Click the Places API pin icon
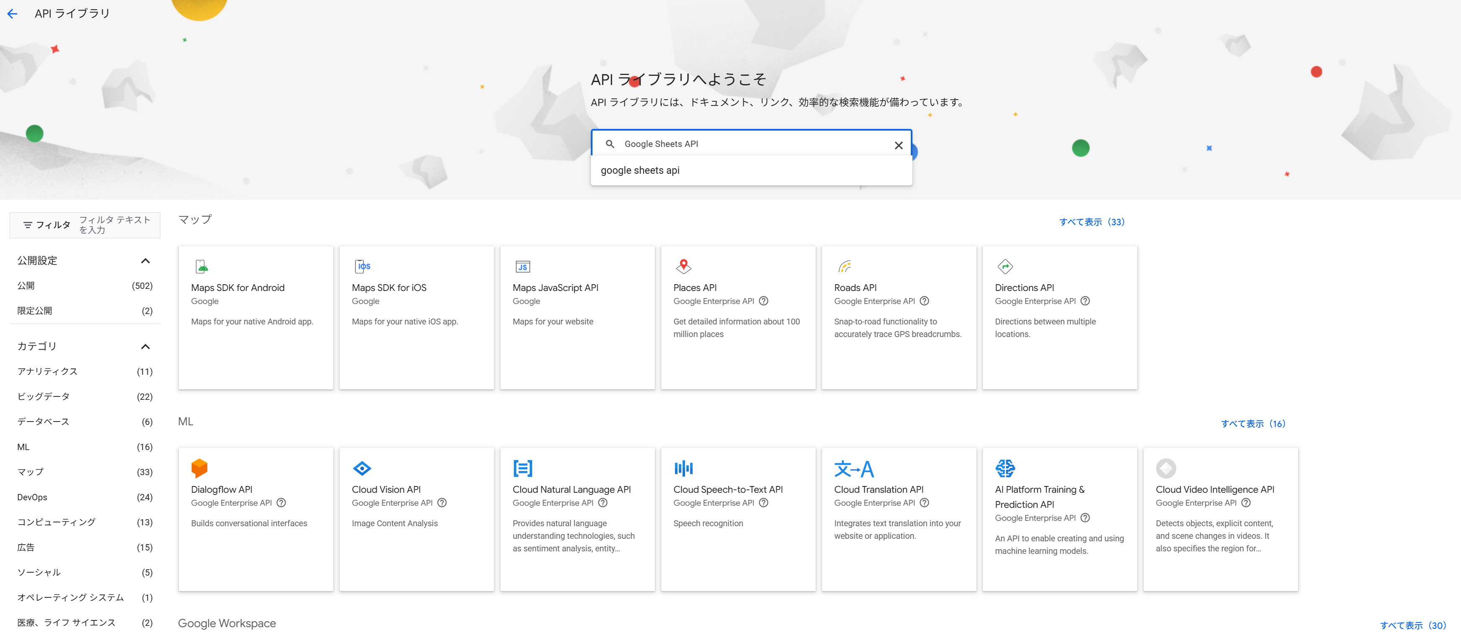This screenshot has width=1461, height=638. pos(683,266)
